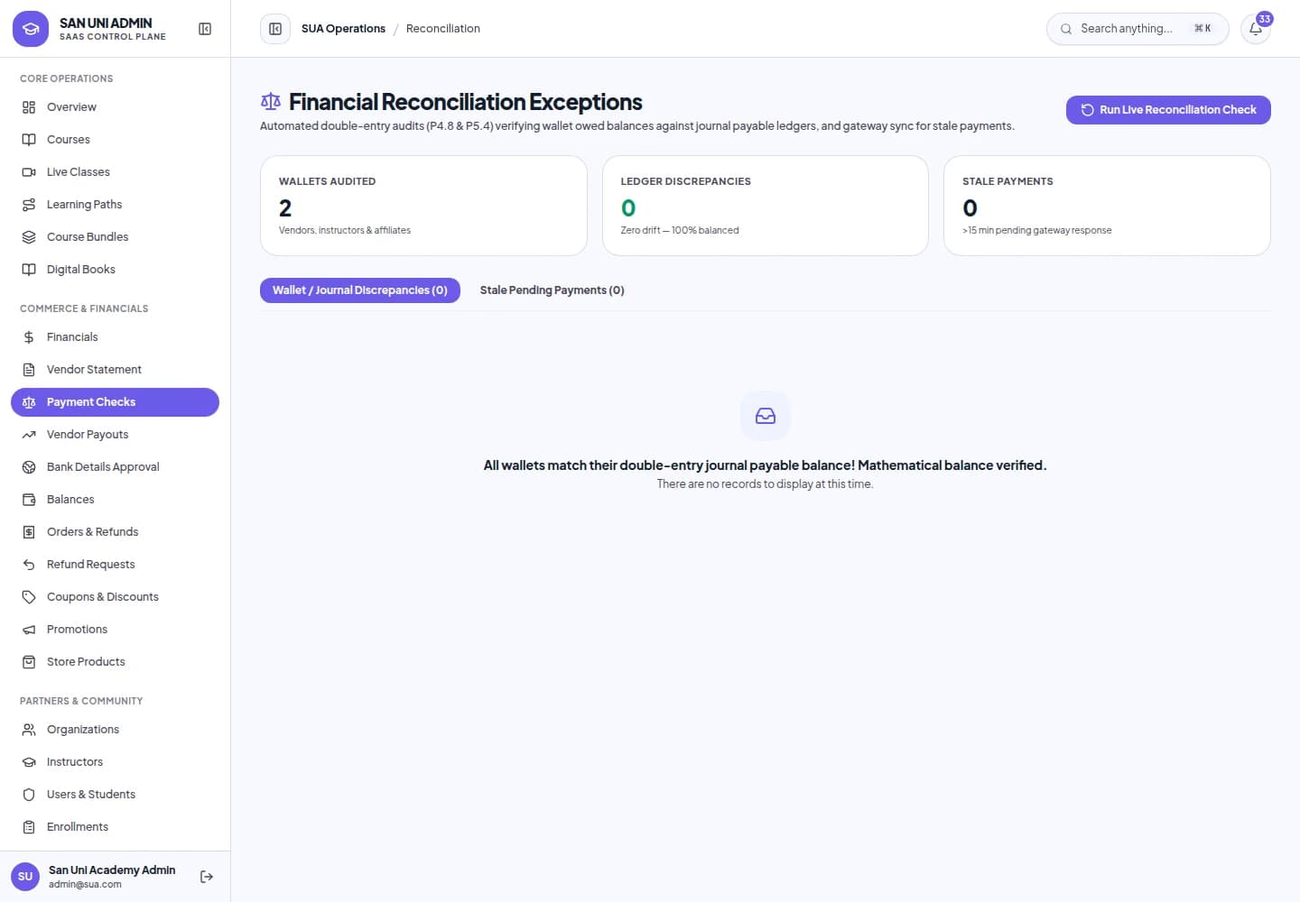Click the Refund Requests undo arrow icon

29,565
